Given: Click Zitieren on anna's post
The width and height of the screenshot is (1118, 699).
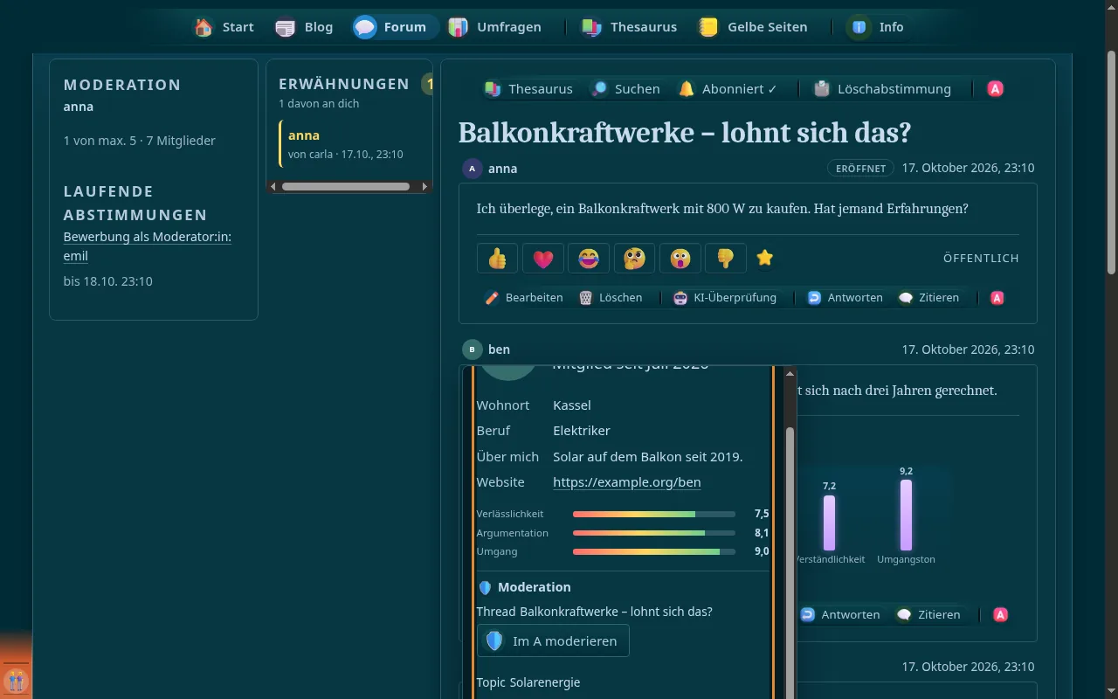Looking at the screenshot, I should [928, 298].
